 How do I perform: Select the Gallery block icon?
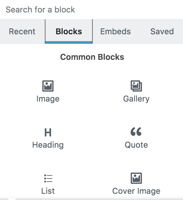[136, 86]
